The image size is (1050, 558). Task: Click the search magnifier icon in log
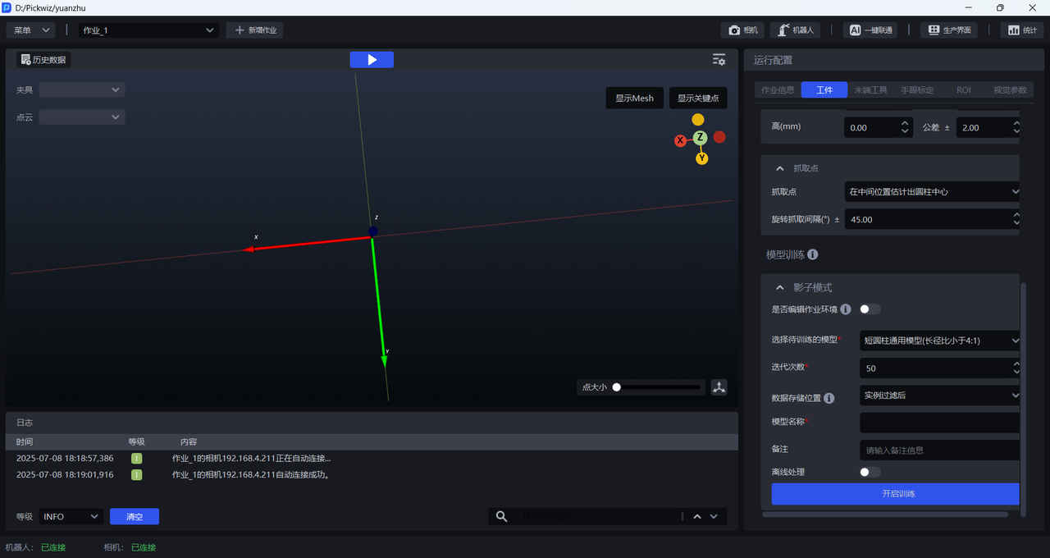click(501, 516)
